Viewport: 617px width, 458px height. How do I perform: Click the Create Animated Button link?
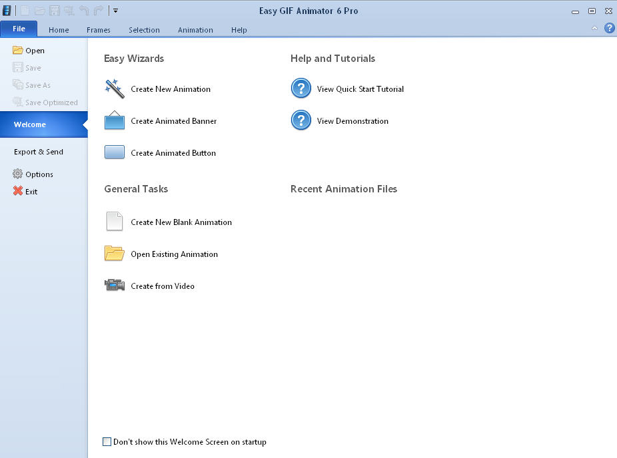tap(173, 153)
